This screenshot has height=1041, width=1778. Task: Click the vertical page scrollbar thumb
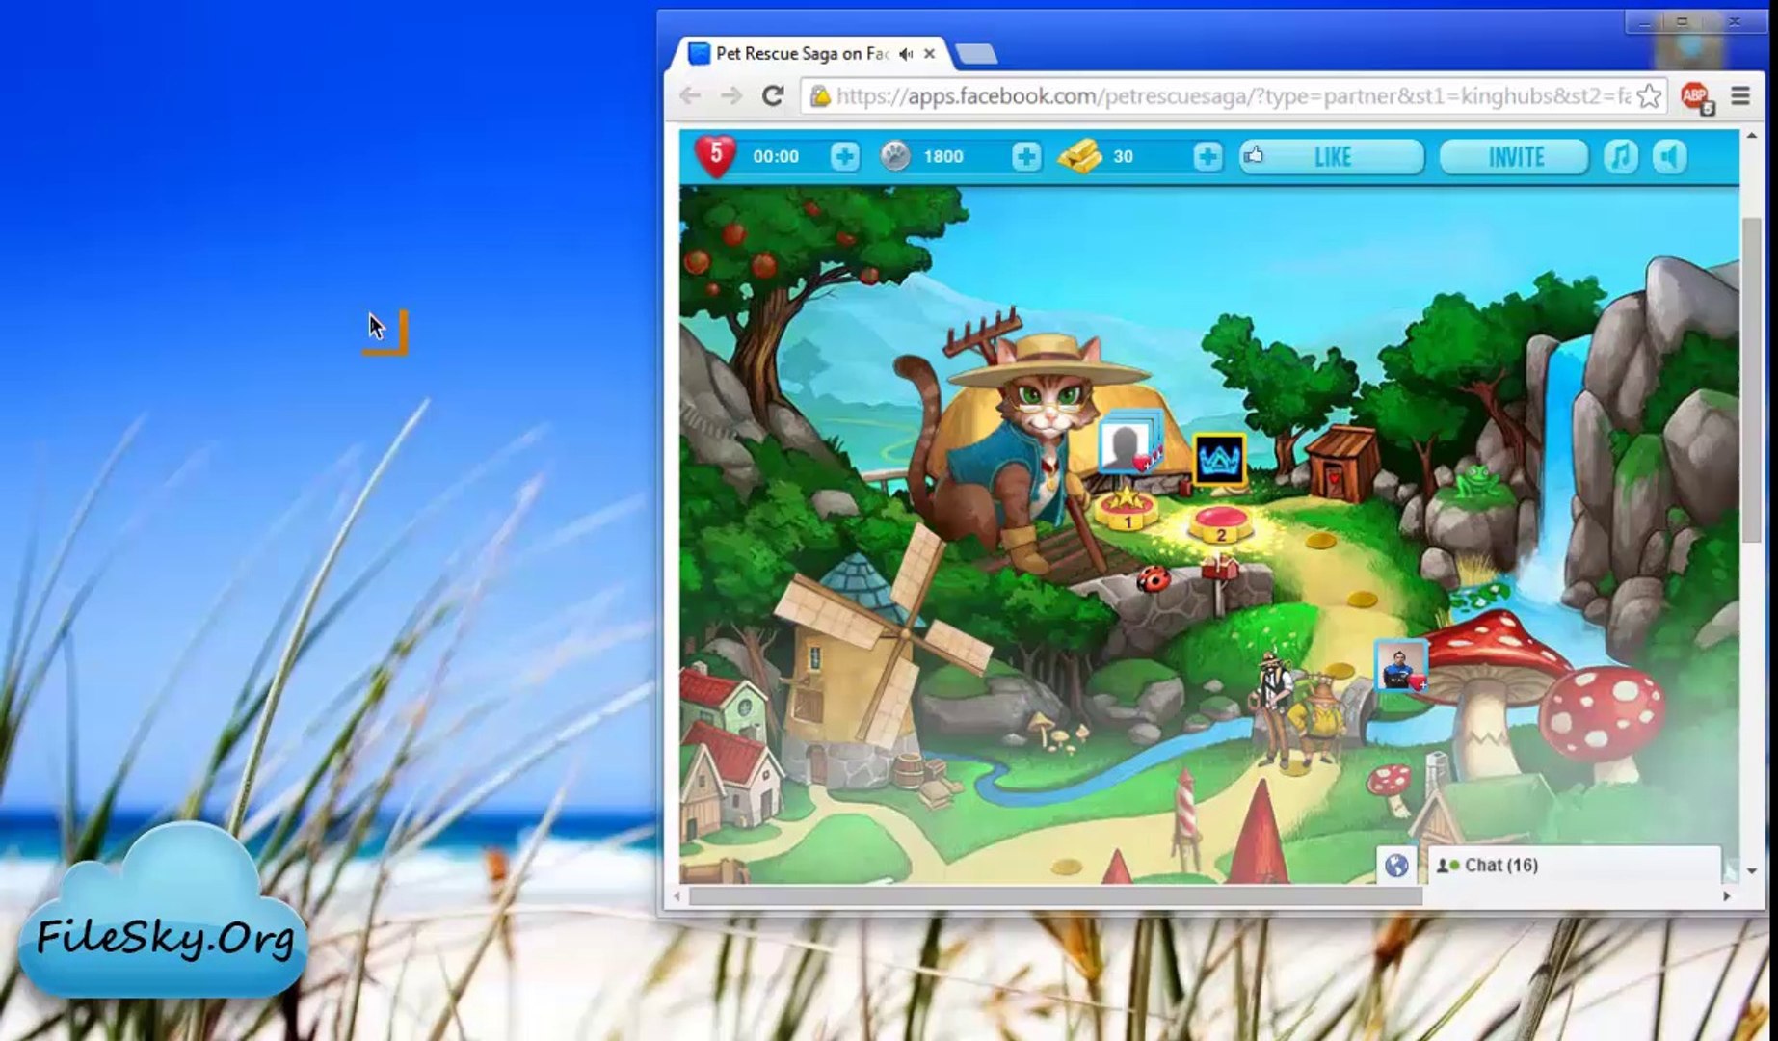1751,379
